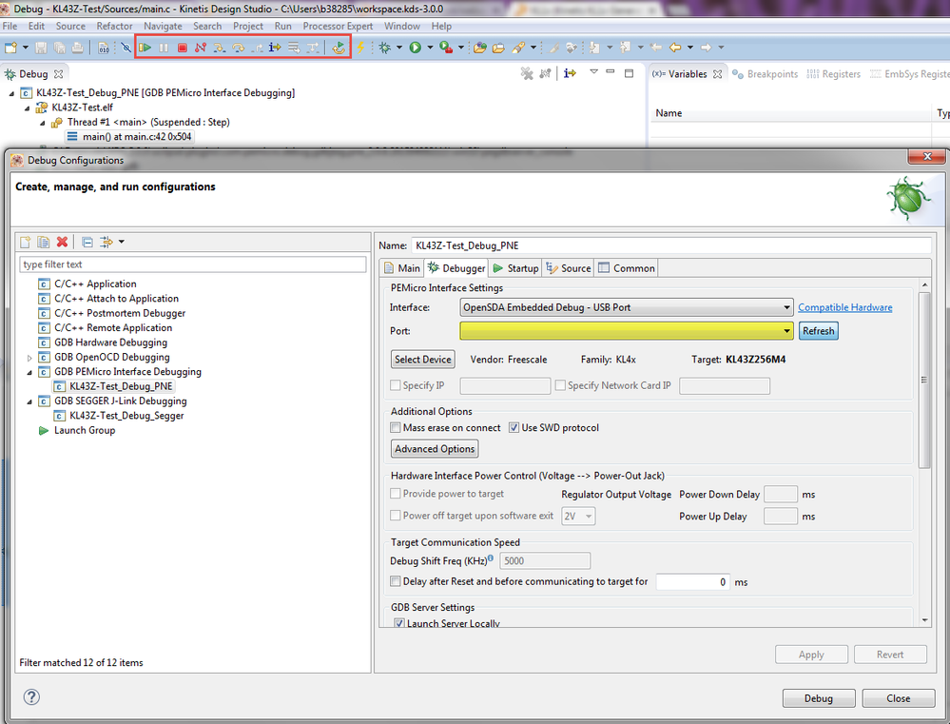Open the Processor Expert menu

[339, 26]
